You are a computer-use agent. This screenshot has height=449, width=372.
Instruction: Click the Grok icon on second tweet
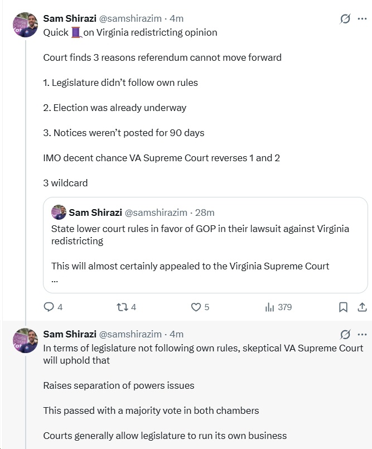(345, 335)
